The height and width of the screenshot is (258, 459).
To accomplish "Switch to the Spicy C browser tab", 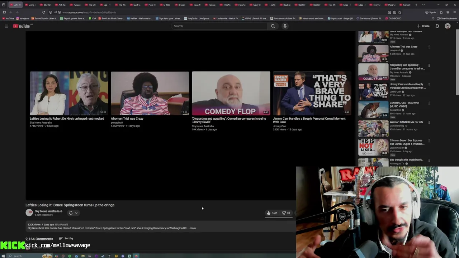I will click(255, 5).
